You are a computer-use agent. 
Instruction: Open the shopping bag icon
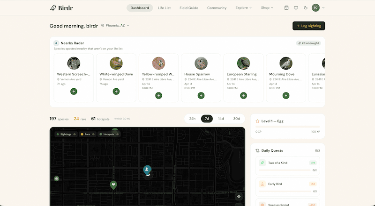coord(286,7)
